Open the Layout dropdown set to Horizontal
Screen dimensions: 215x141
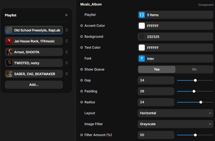(175, 113)
